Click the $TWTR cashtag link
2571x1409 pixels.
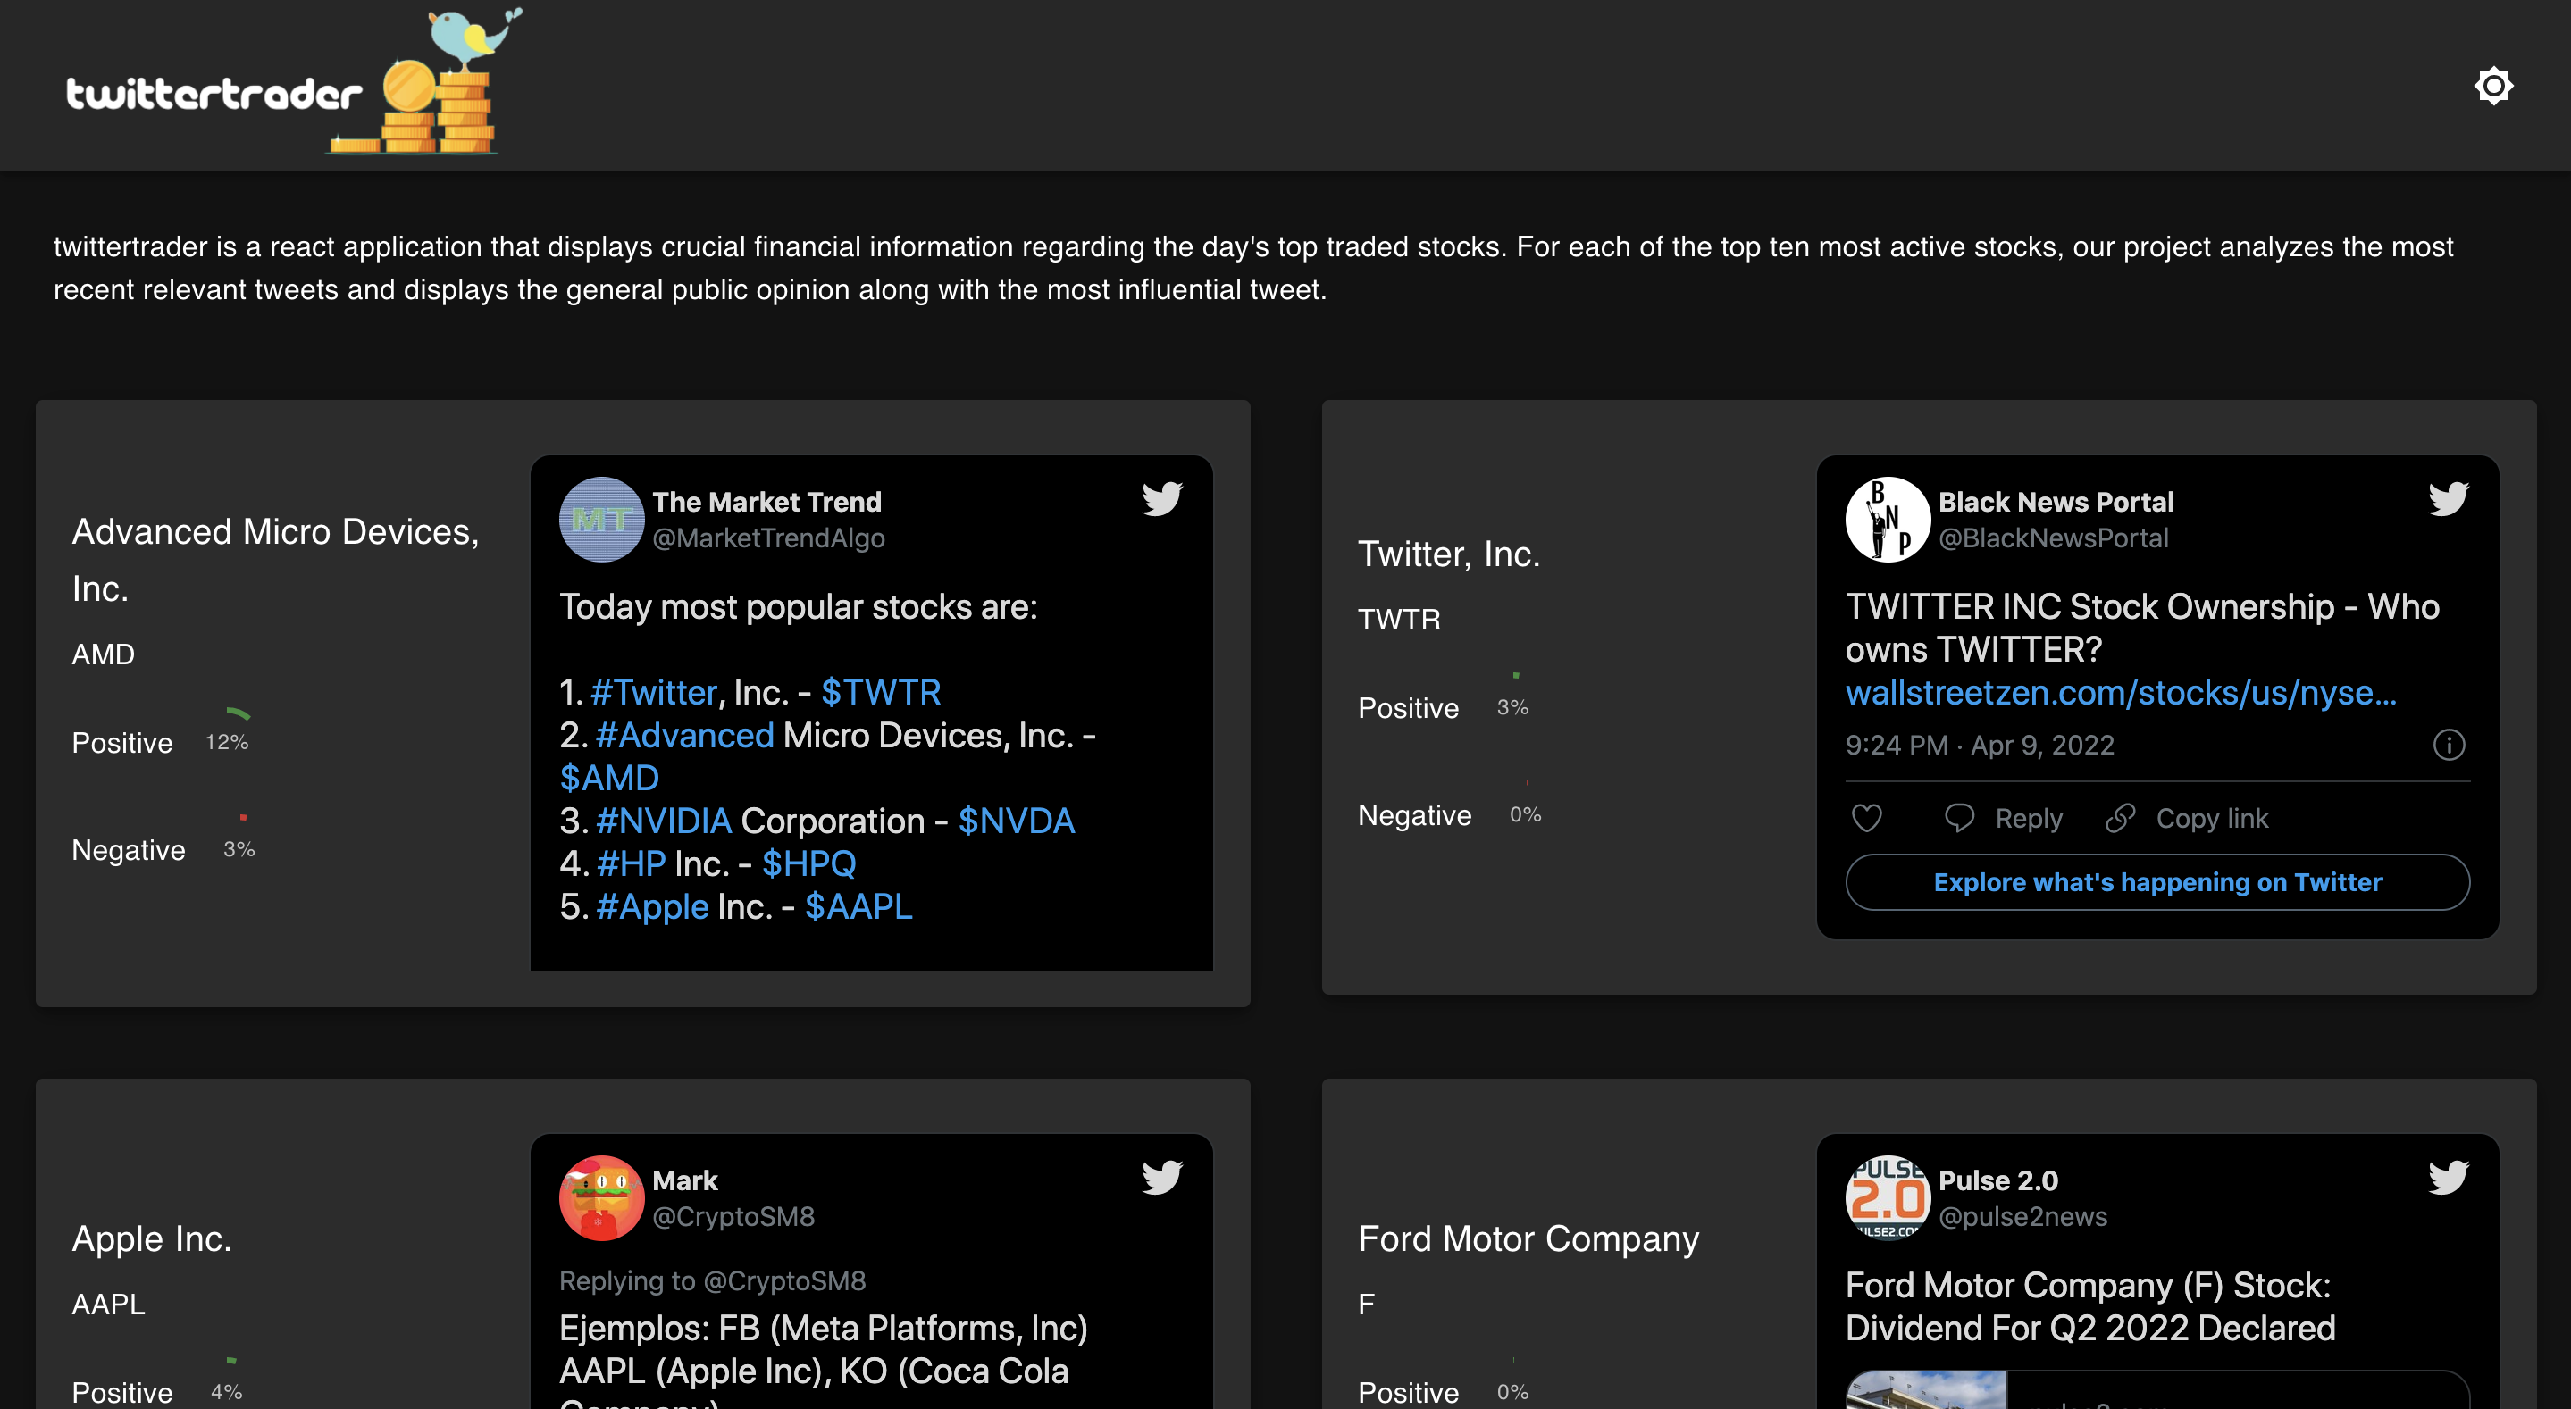click(x=880, y=693)
